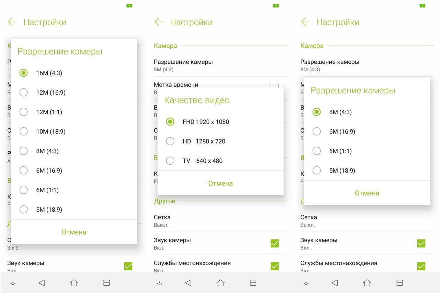Image resolution: width=441 pixels, height=294 pixels.
Task: Tap back triangle in middle screen navigation bar
Action: coord(188,283)
